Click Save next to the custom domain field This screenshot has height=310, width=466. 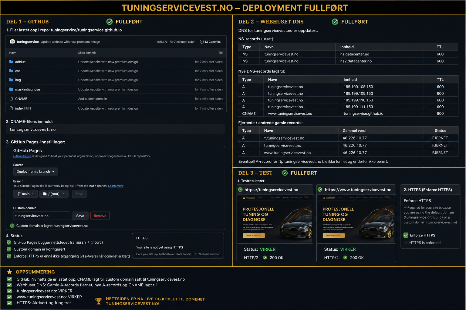tap(80, 216)
